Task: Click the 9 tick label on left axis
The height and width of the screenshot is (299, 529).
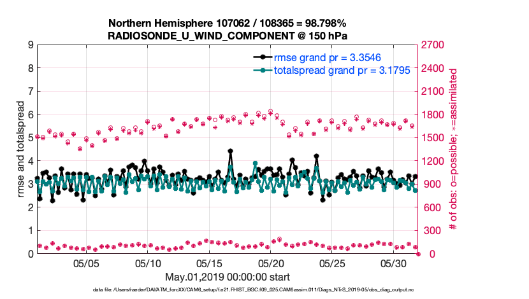Action: 30,45
